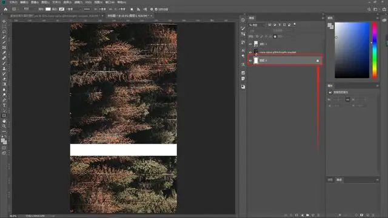Select the Hand tool
The height and width of the screenshot is (218, 388).
coord(4,121)
